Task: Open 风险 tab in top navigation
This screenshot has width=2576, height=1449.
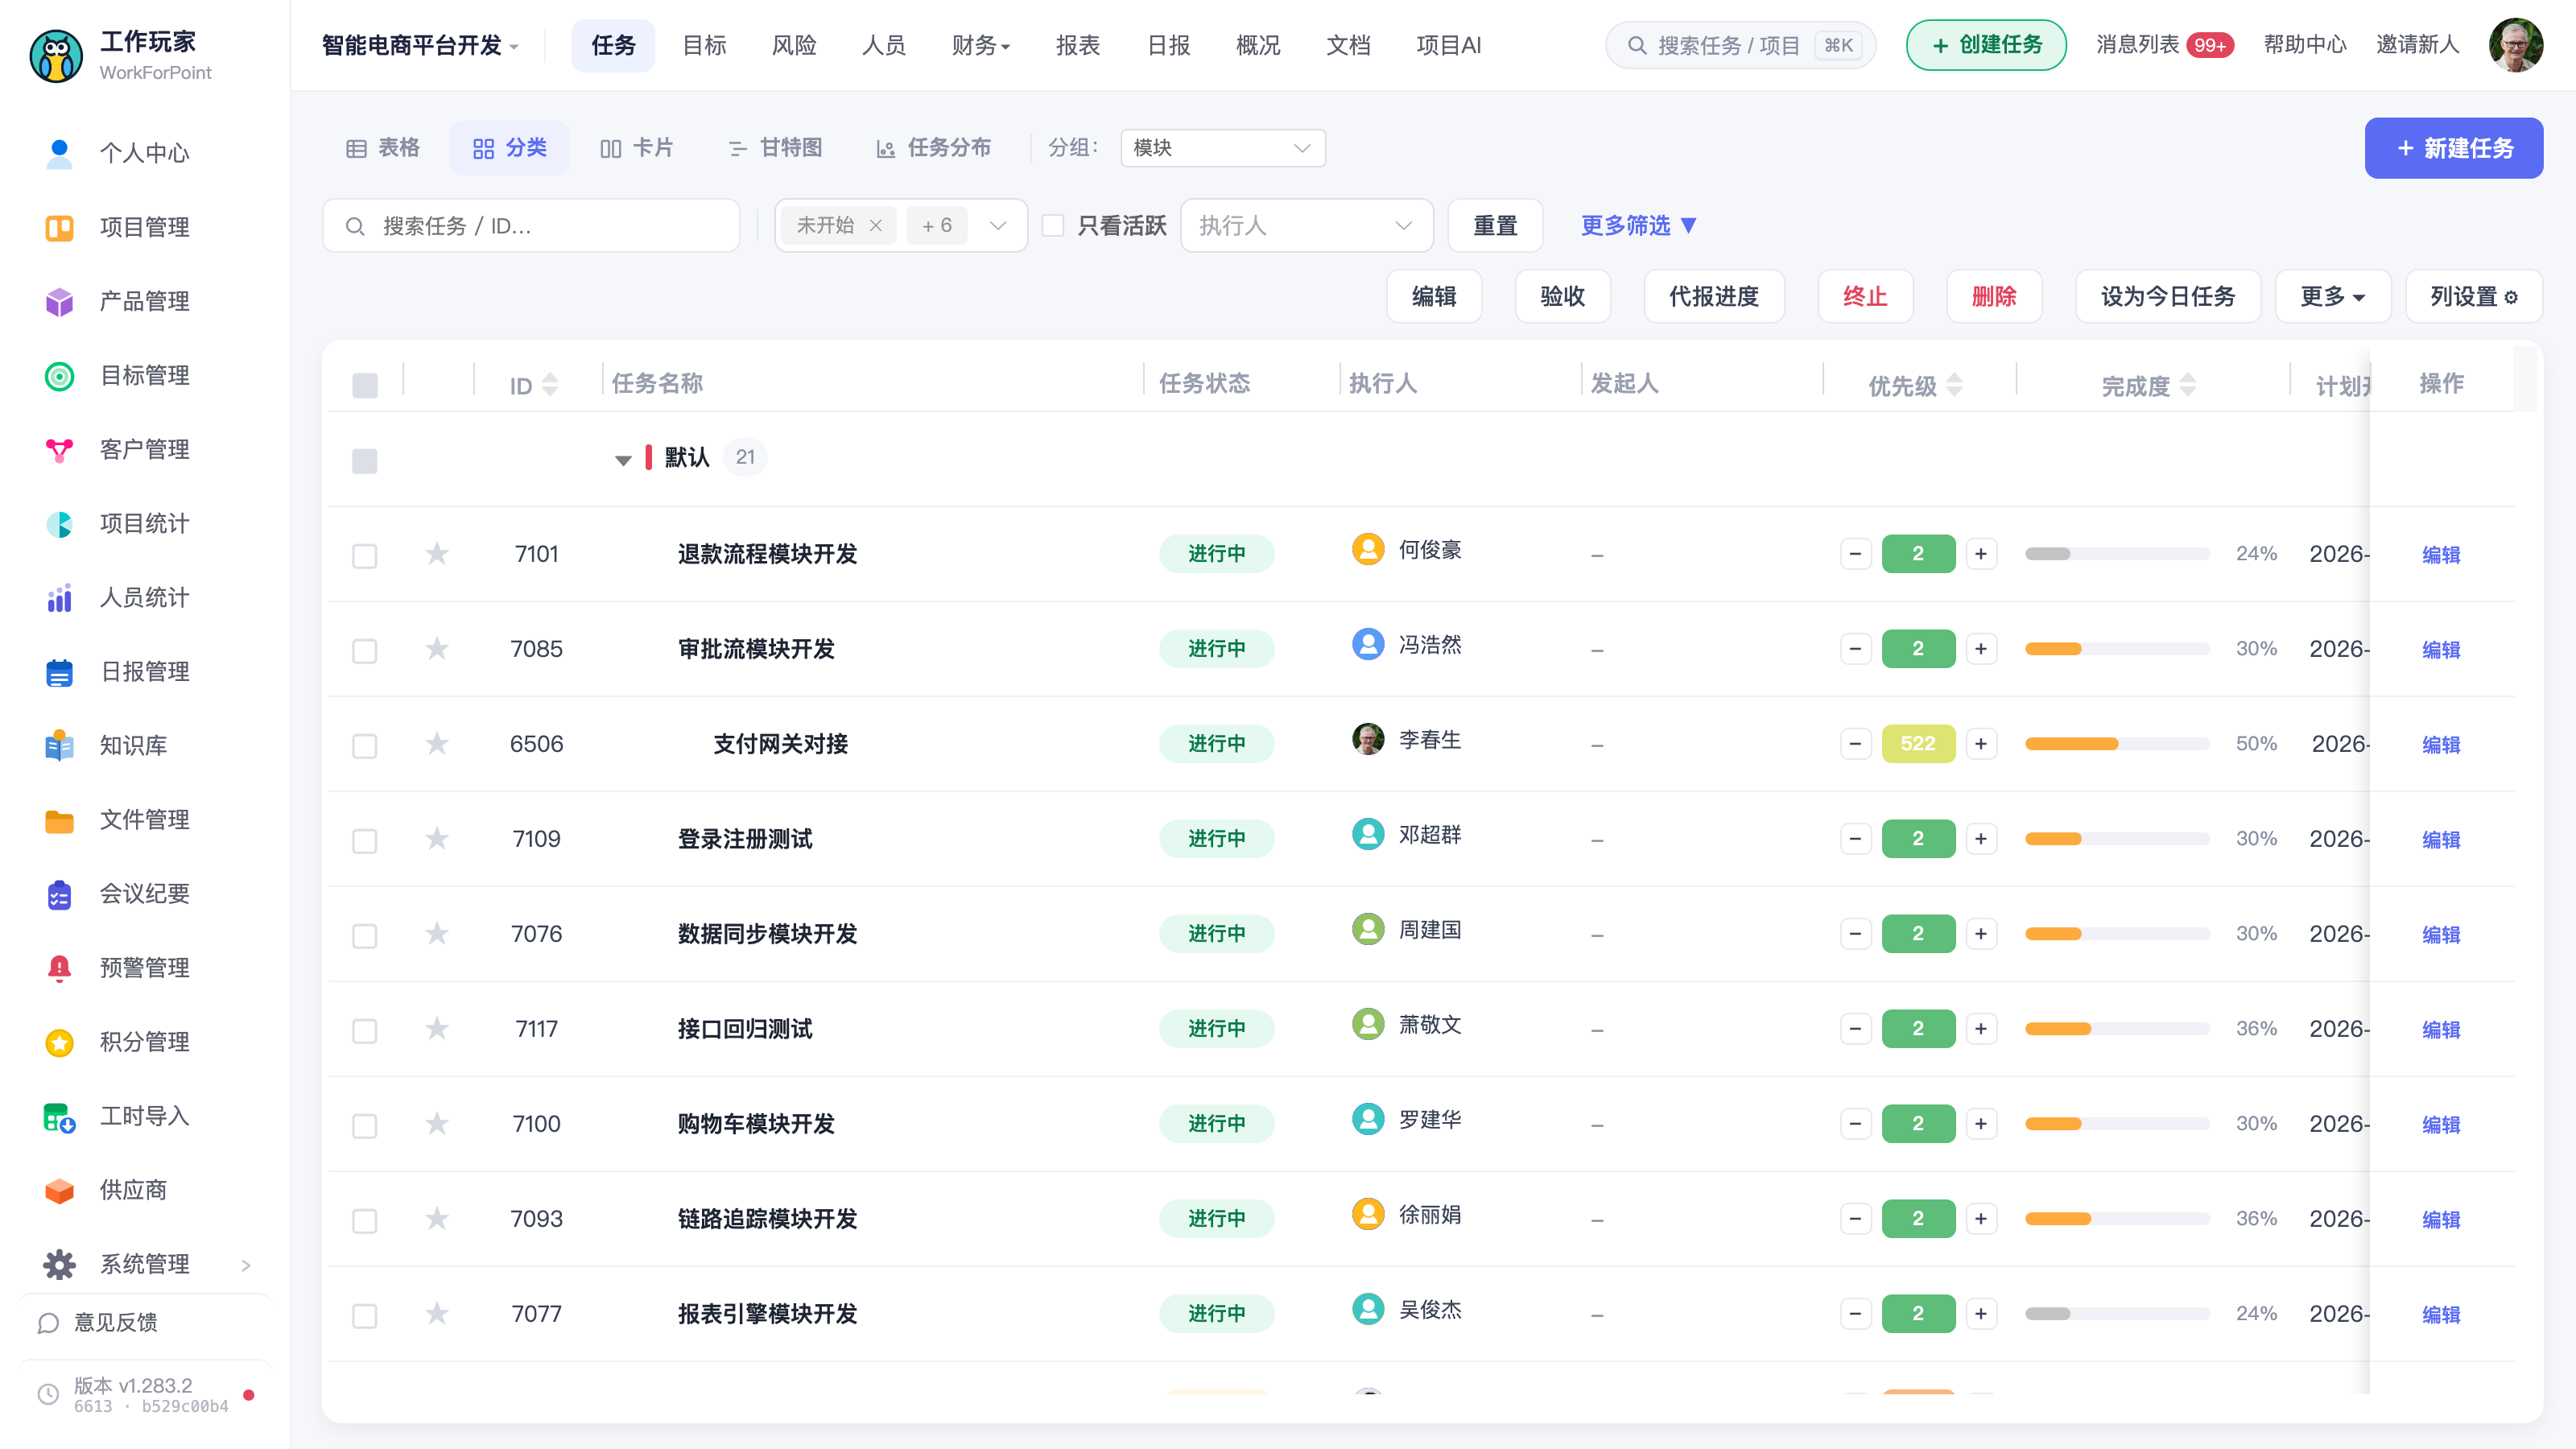Action: coord(794,45)
